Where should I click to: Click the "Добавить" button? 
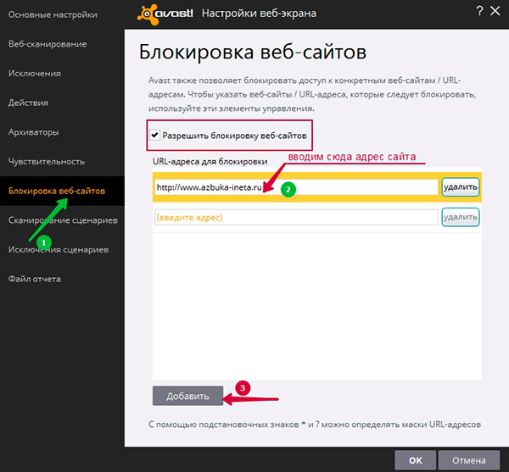(187, 396)
